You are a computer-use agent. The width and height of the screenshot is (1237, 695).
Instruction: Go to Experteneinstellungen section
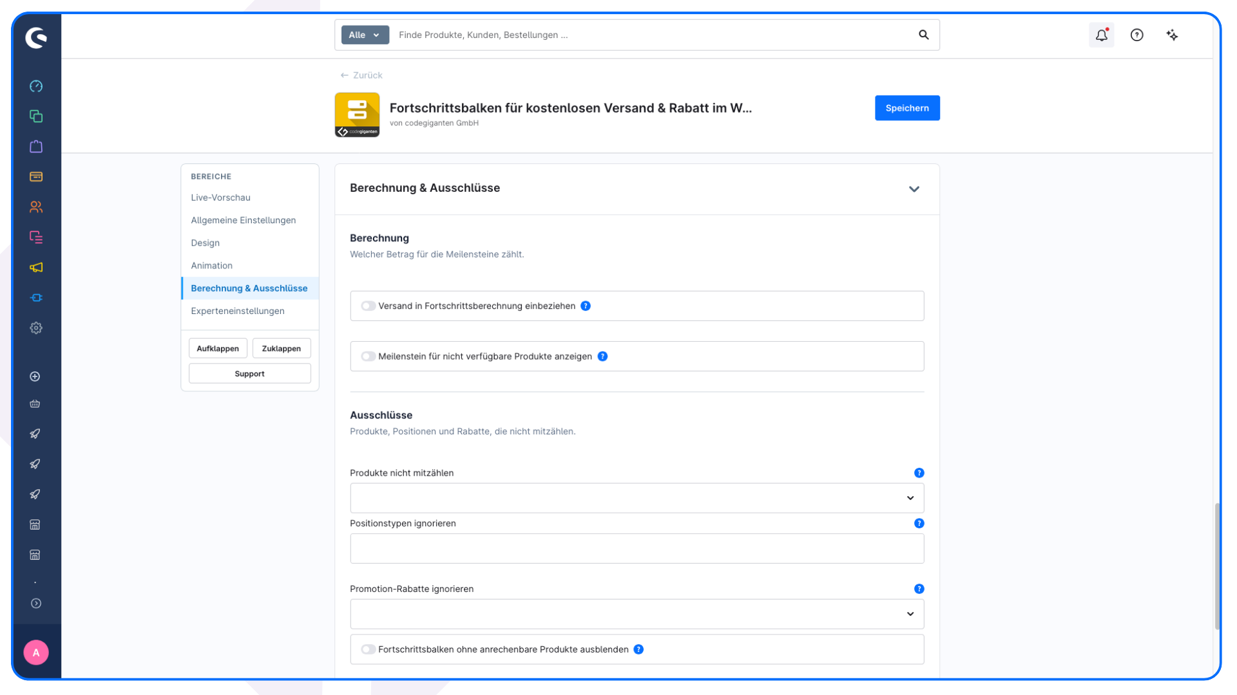coord(238,311)
